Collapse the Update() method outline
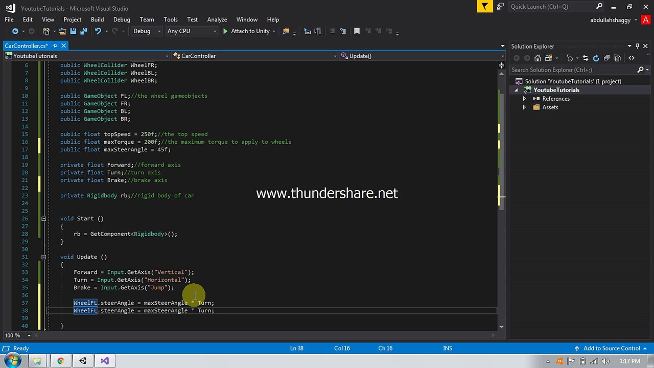The height and width of the screenshot is (368, 654). click(x=43, y=257)
